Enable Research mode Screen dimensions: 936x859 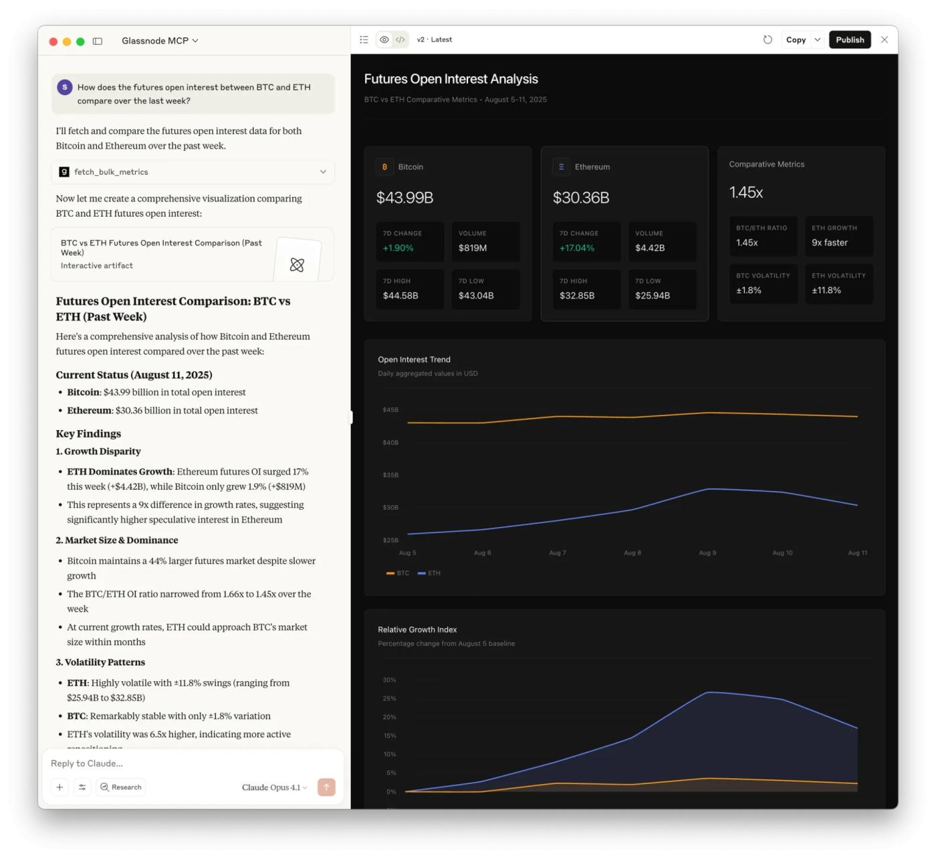pos(121,787)
